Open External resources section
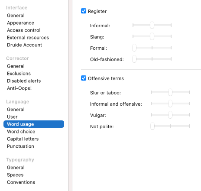Image resolution: width=201 pixels, height=191 pixels. tap(28, 38)
